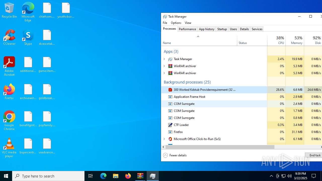Launch Firefox from the taskbar
The height and width of the screenshot is (181, 322).
click(x=128, y=176)
